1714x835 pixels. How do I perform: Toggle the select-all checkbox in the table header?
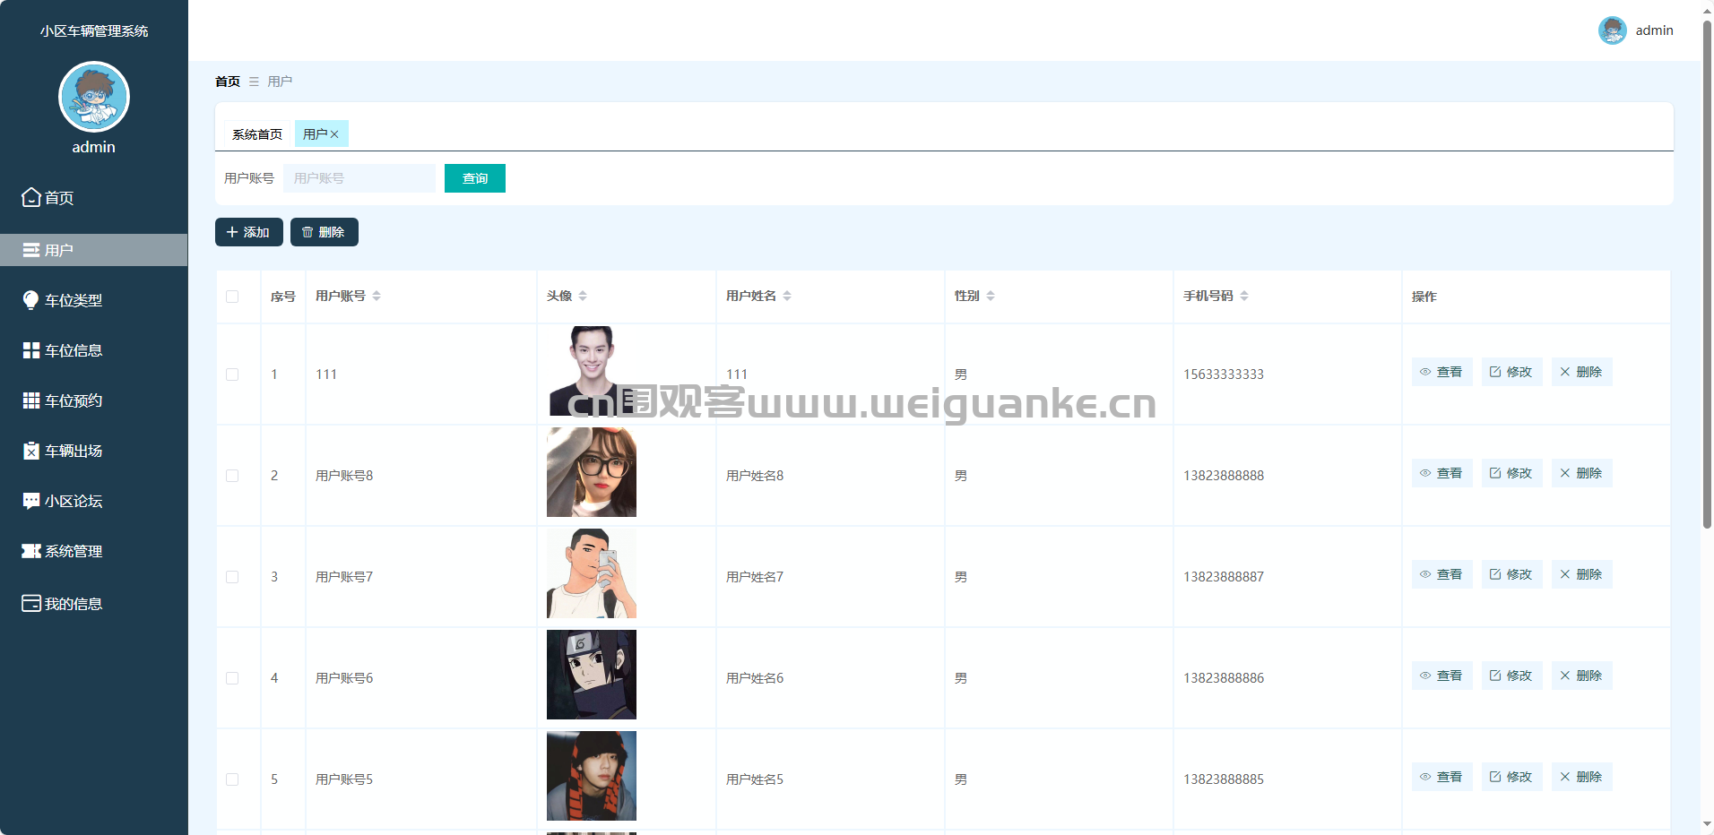[x=232, y=297]
